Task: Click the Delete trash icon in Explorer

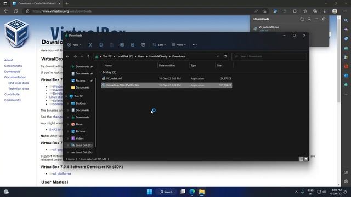Action: click(143, 45)
